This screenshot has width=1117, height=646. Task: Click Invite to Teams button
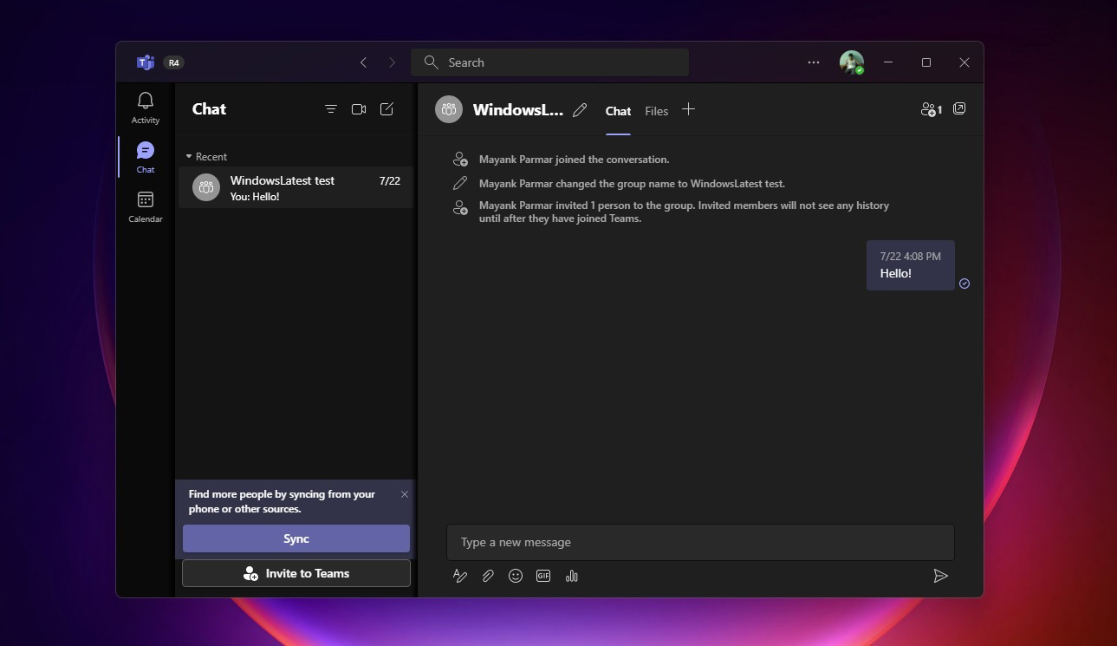pos(296,573)
